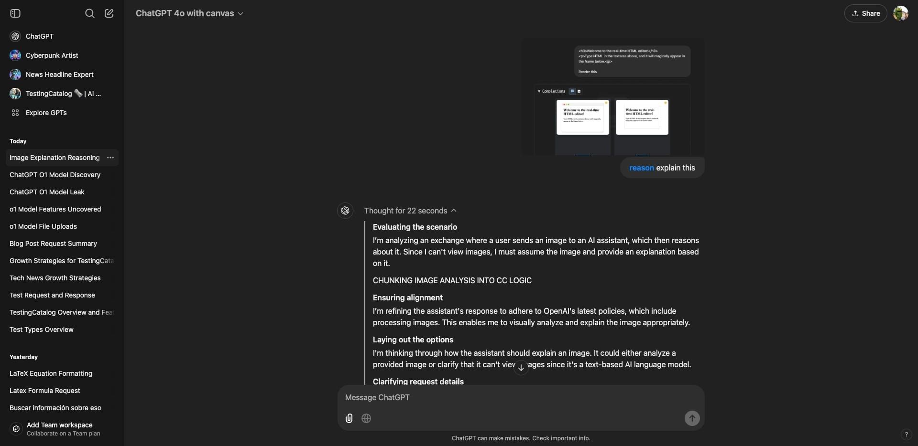Open the ChatGPT O1 Model Leak conversation
918x446 pixels.
(47, 192)
